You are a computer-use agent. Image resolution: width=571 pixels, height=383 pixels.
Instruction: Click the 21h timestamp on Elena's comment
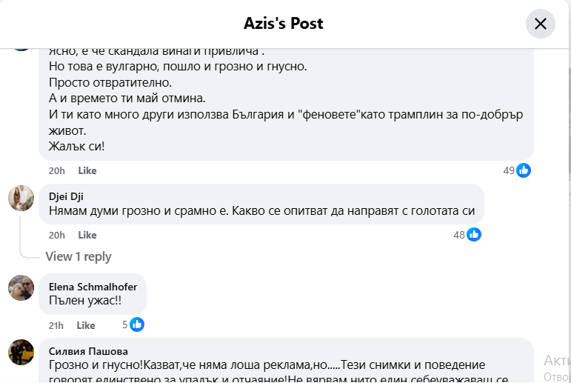click(56, 325)
